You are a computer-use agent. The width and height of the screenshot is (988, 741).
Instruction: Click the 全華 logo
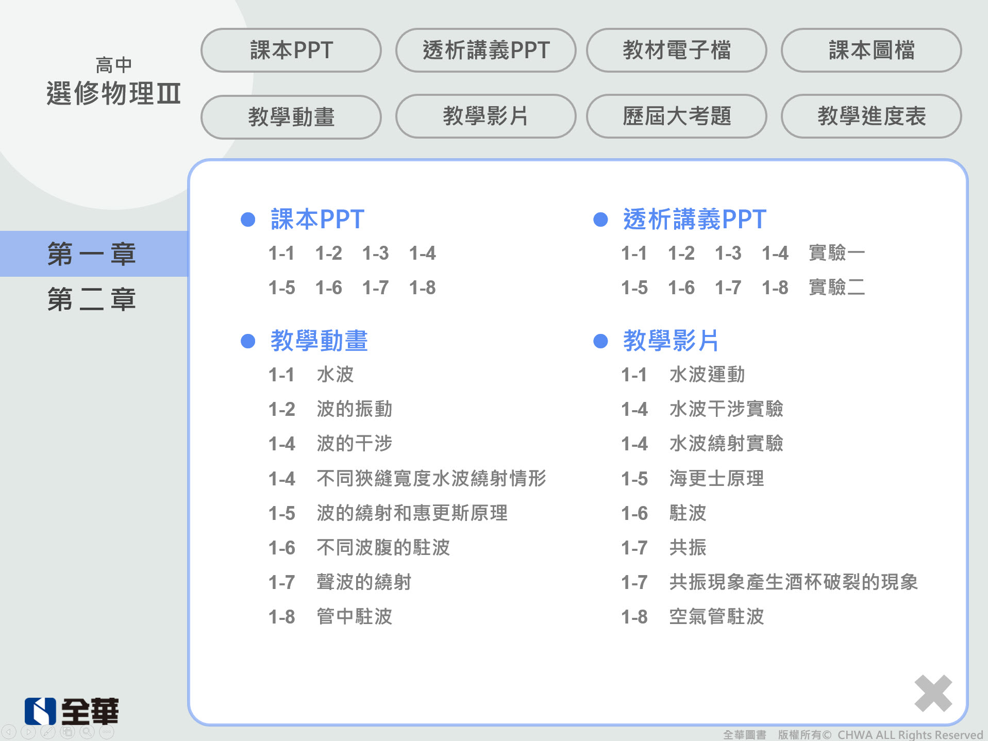click(x=72, y=711)
